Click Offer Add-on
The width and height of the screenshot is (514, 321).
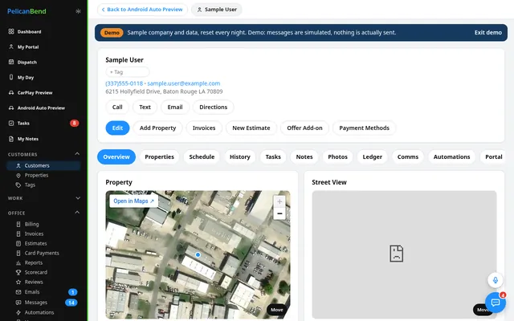[304, 128]
